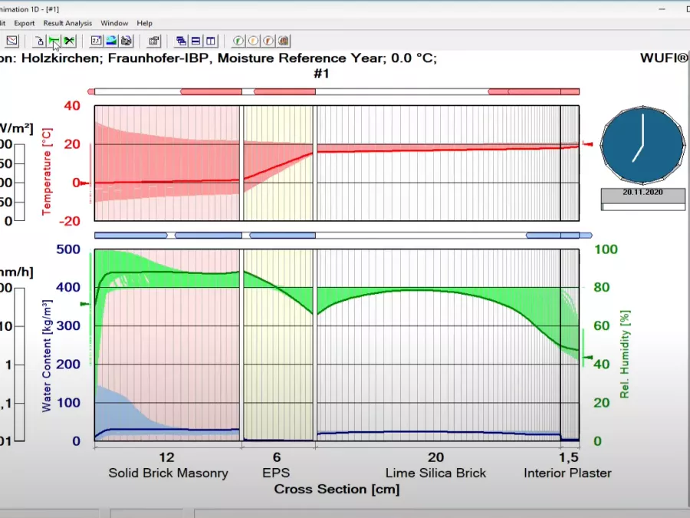
Task: Open the Export menu
Action: (25, 23)
